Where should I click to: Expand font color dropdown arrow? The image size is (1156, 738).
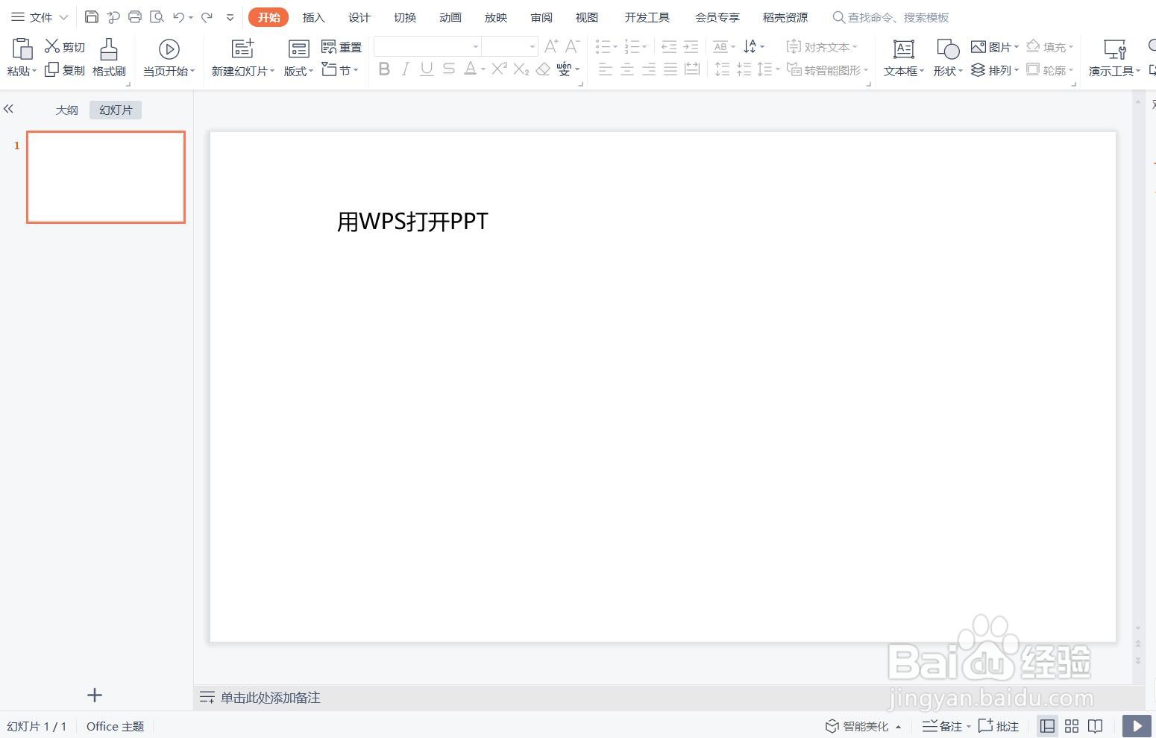point(483,70)
